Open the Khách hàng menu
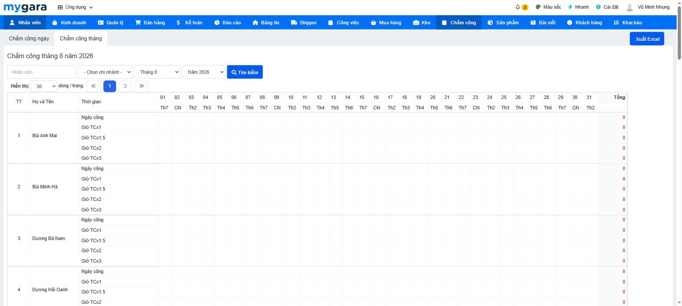 [585, 23]
